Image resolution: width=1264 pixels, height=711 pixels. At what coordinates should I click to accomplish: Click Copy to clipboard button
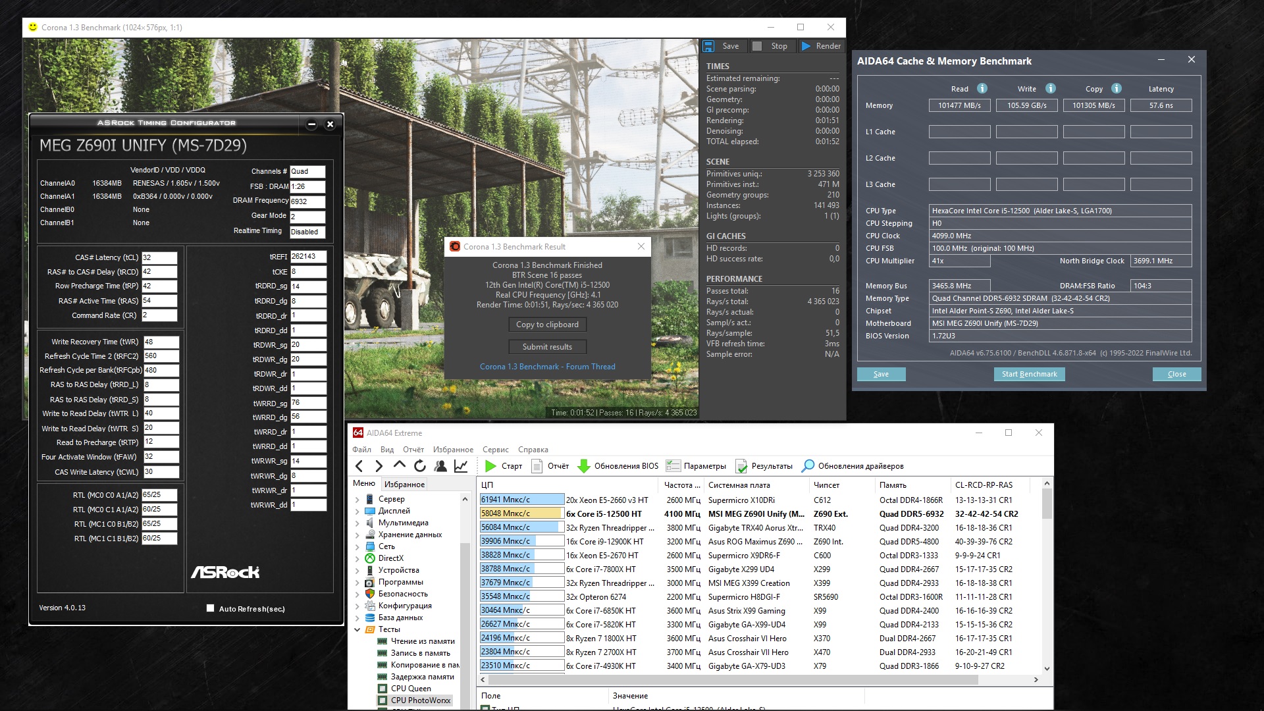pyautogui.click(x=547, y=325)
